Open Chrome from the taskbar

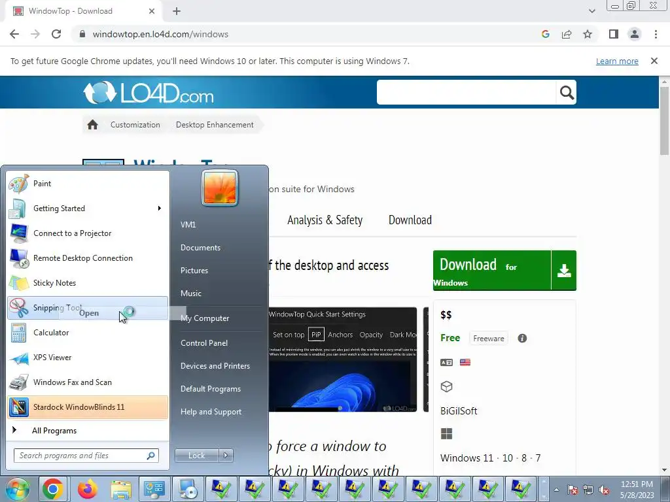[53, 489]
